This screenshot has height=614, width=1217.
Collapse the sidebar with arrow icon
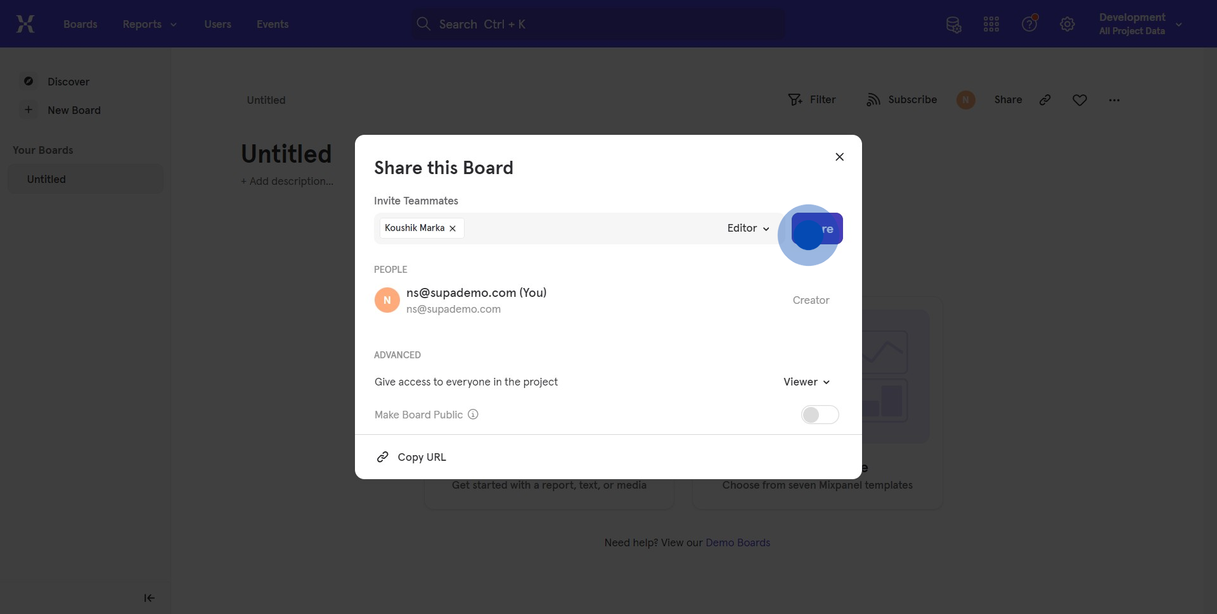tap(150, 598)
